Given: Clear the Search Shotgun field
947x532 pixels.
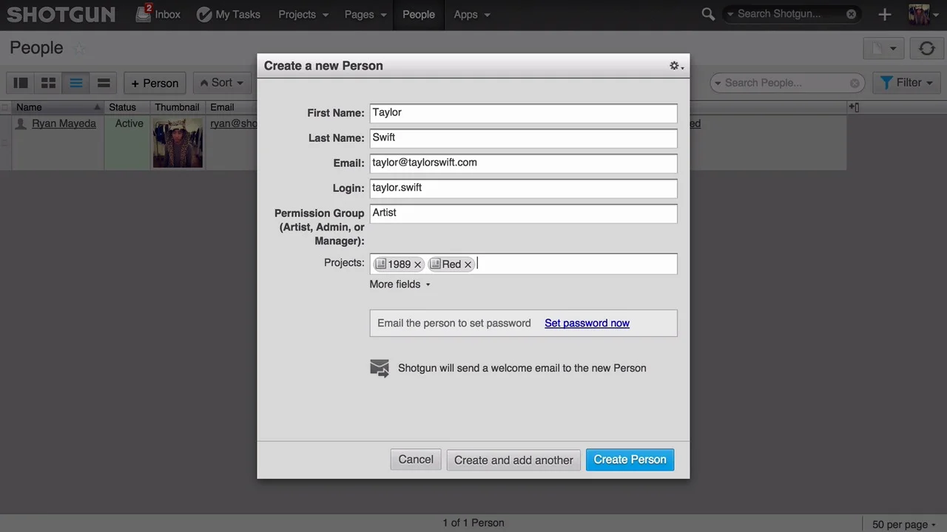Looking at the screenshot, I should 852,14.
